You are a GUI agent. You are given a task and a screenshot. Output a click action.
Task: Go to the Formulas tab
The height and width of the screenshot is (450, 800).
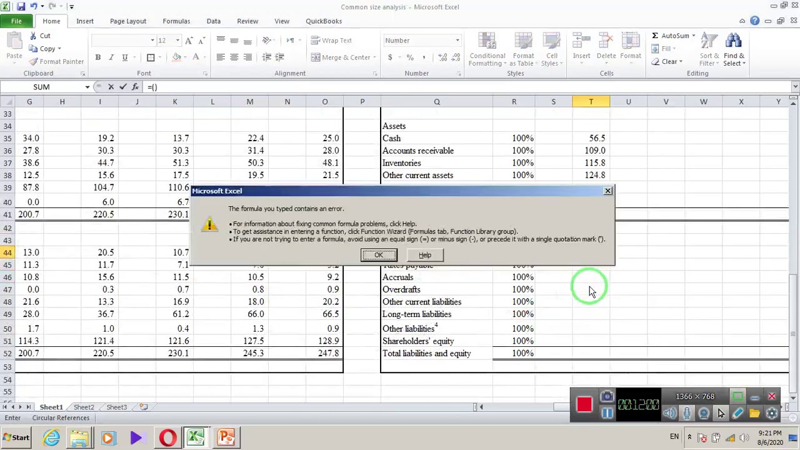click(x=176, y=21)
